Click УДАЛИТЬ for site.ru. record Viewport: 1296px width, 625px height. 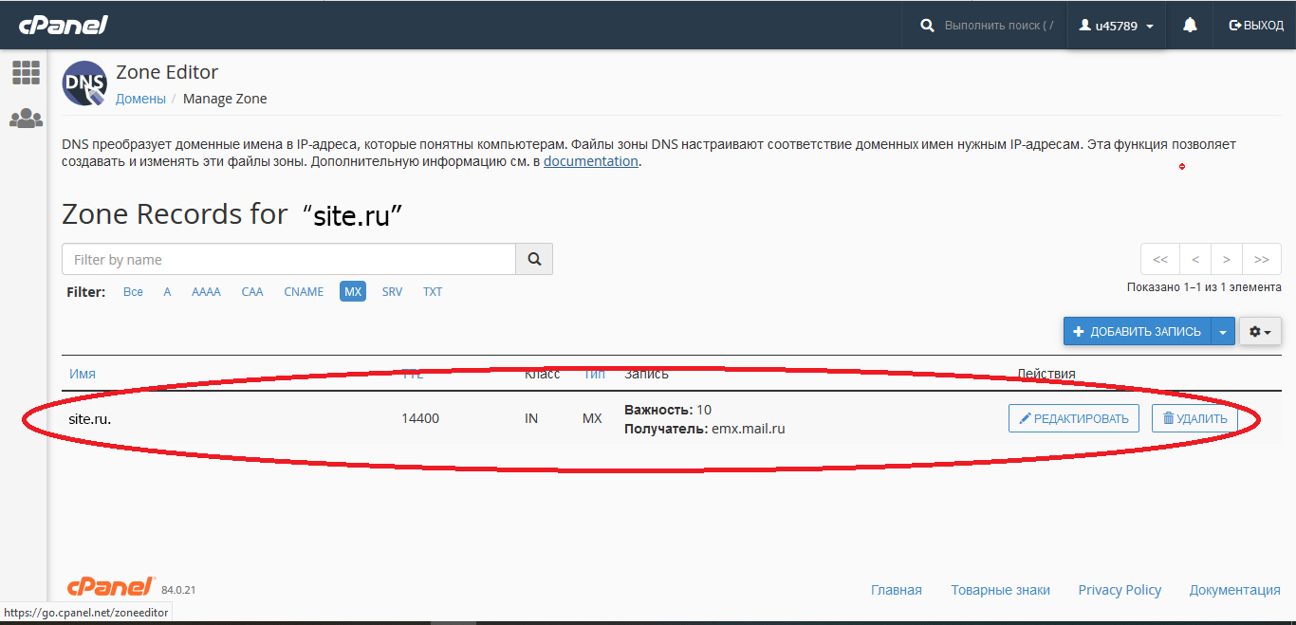(x=1194, y=418)
